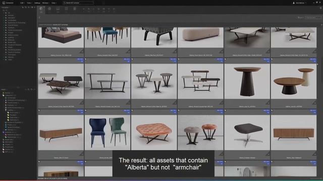The height and width of the screenshot is (181, 323).
Task: Select the orange tufted ottoman thumbnail
Action: pyautogui.click(x=154, y=132)
